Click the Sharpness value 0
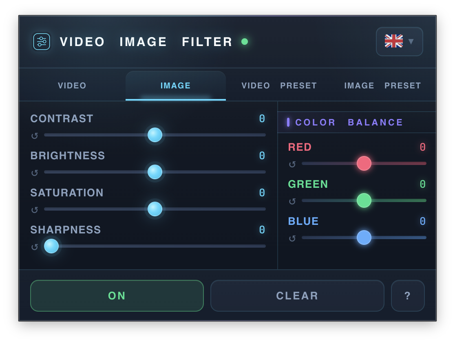Viewport: 455px width, 343px height. click(262, 230)
